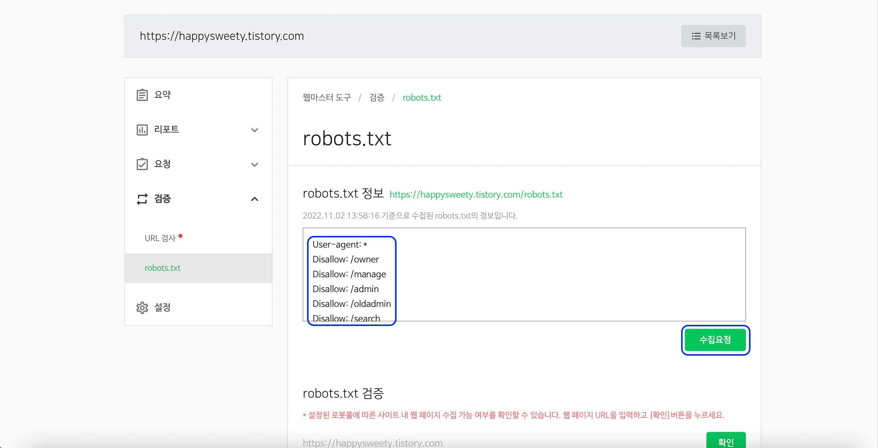Click the large robots.txt page title
This screenshot has height=448, width=878.
[347, 138]
